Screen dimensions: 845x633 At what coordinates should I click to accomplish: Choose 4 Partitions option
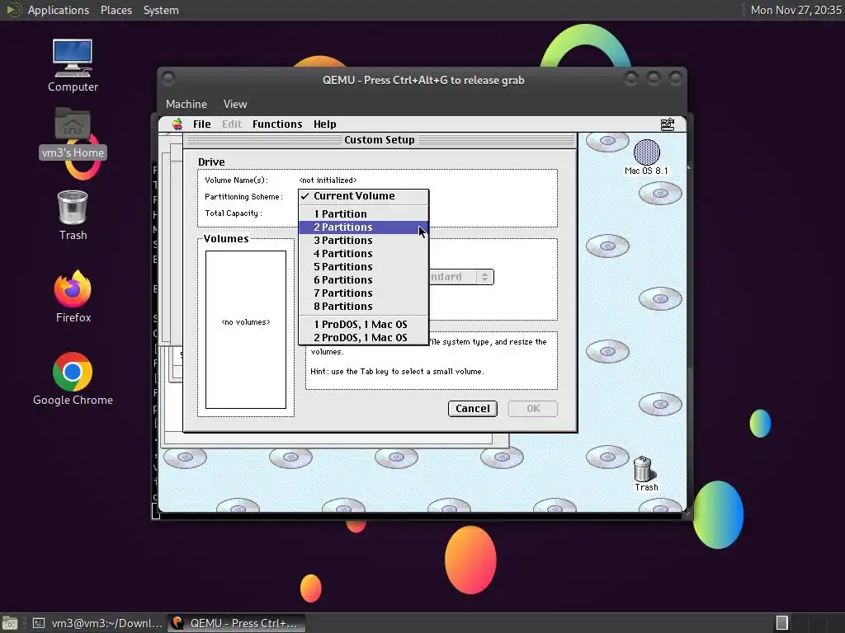(x=364, y=254)
